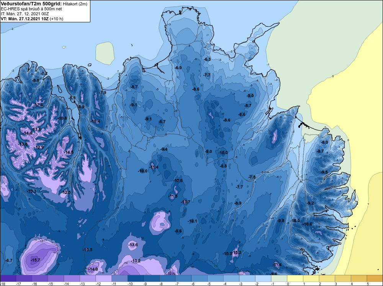Click the -15.3 temperature value

[x=236, y=252]
